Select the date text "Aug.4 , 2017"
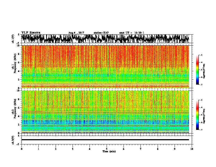This screenshot has width=216, height=167. [76, 33]
